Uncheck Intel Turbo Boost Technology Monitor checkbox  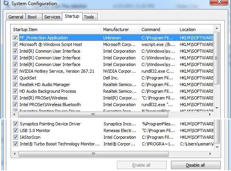16,144
